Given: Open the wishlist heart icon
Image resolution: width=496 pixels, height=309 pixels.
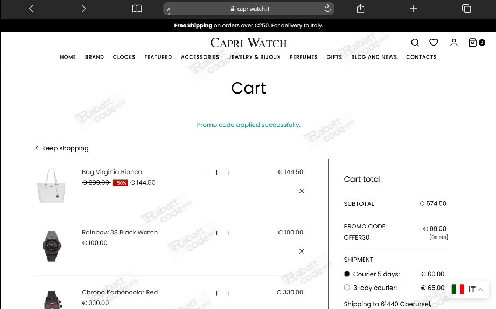Looking at the screenshot, I should [x=434, y=42].
